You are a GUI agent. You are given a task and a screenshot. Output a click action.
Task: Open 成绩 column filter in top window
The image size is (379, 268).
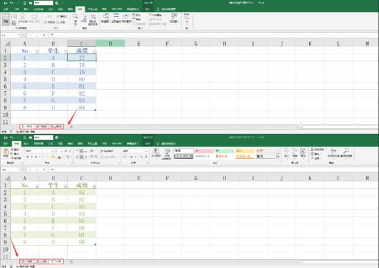[94, 52]
